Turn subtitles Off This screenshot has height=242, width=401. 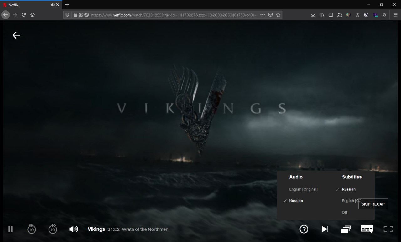tap(345, 212)
